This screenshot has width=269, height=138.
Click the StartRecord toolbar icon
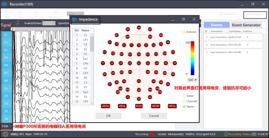(x=36, y=13)
